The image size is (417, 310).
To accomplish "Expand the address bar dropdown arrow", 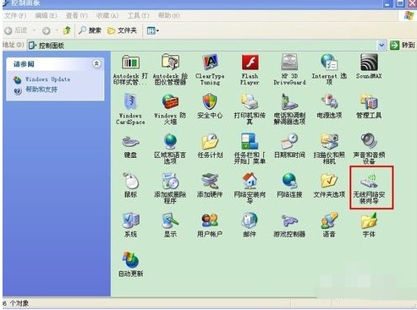I will coord(381,45).
